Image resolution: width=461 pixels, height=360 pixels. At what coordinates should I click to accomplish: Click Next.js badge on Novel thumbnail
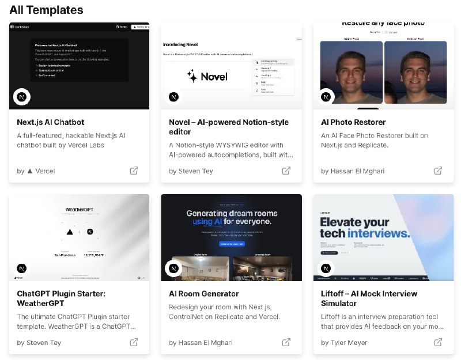174,97
